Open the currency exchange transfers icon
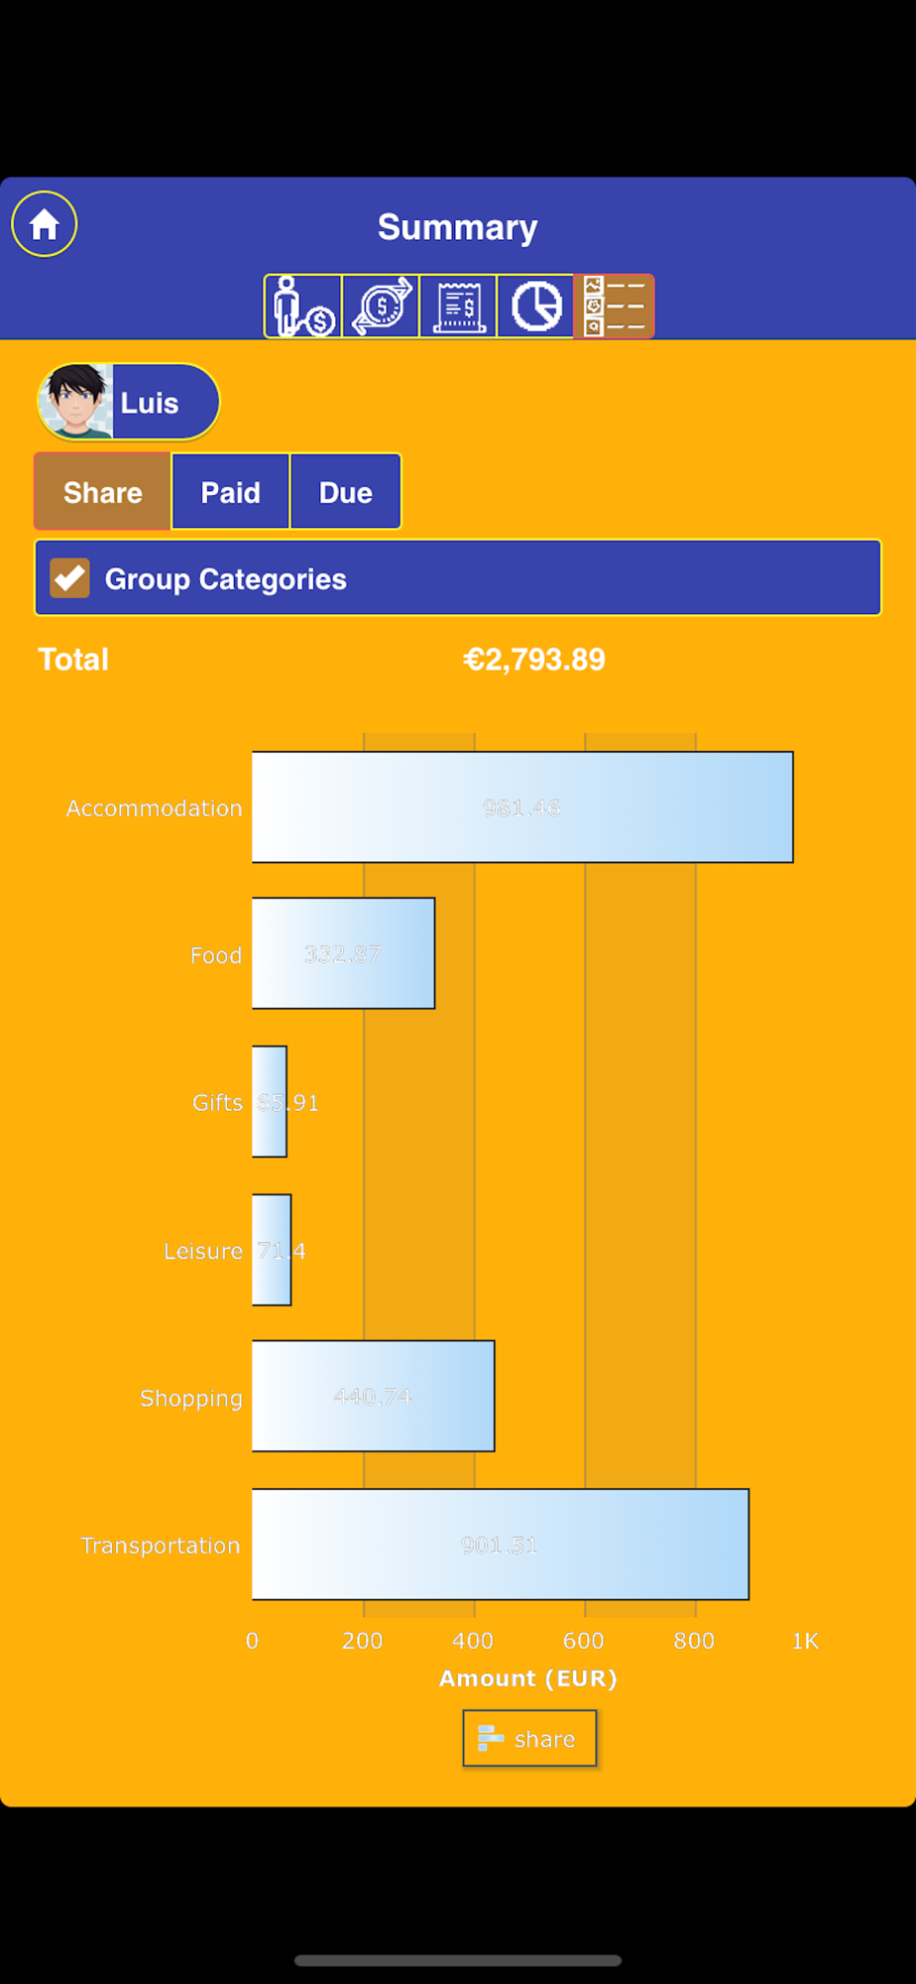 381,307
